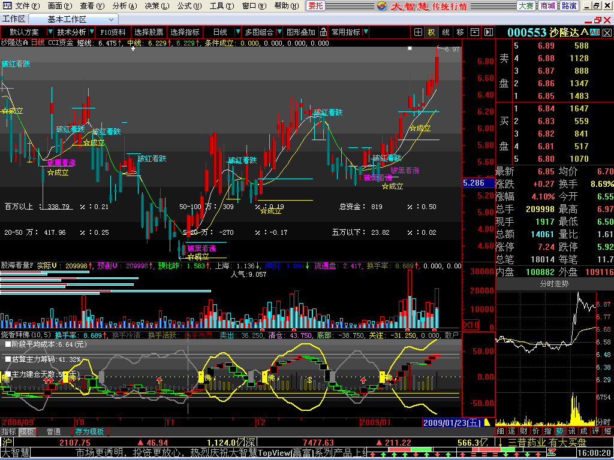Open the 技术分析 dropdown arrow

92,32
